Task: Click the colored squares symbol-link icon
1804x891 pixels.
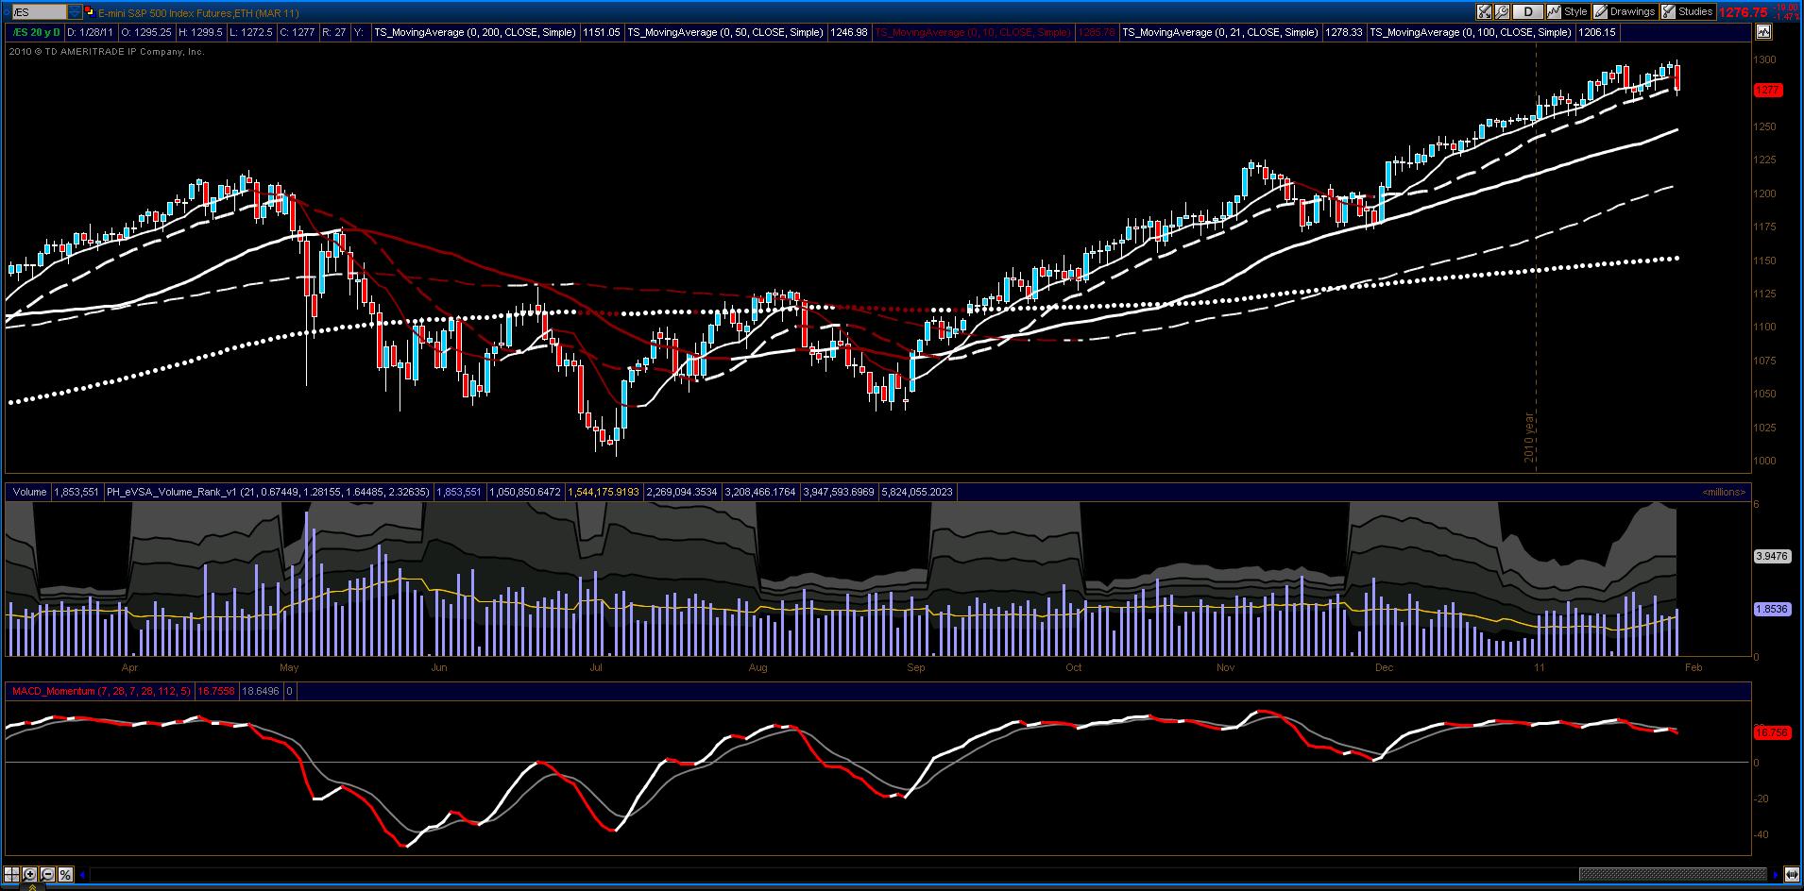Action: [x=89, y=12]
